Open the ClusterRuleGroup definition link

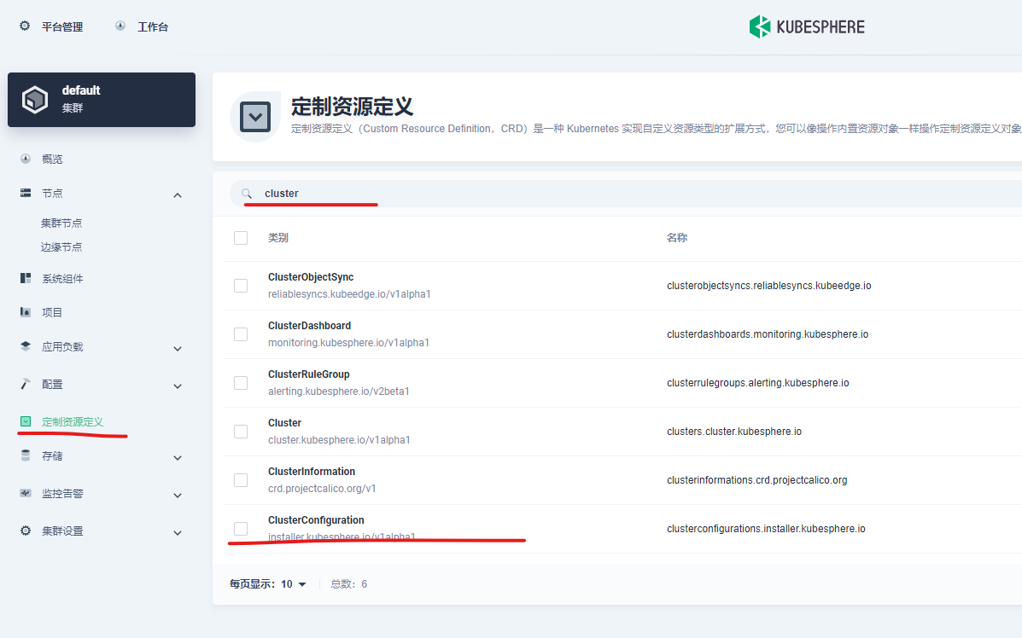click(311, 374)
